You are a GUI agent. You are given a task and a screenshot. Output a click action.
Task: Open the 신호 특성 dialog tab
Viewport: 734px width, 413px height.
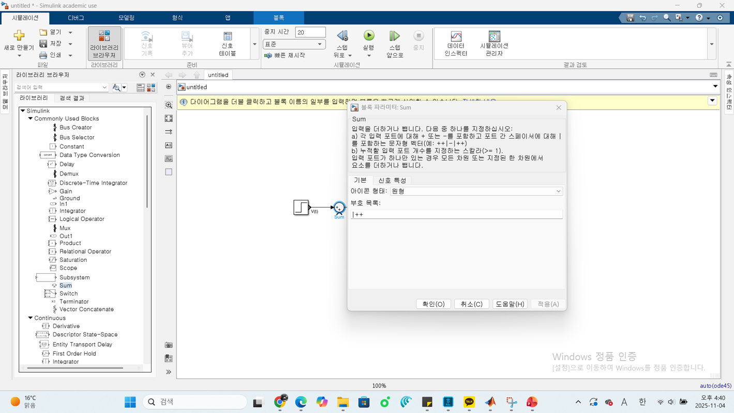(x=392, y=181)
